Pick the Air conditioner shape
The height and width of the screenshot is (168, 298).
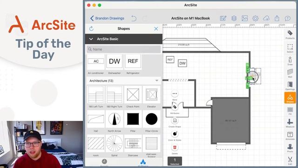[96, 62]
